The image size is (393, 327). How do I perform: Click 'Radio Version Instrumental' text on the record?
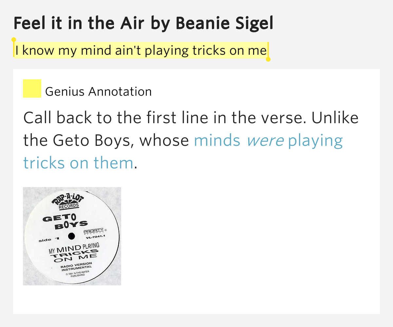pos(76,266)
